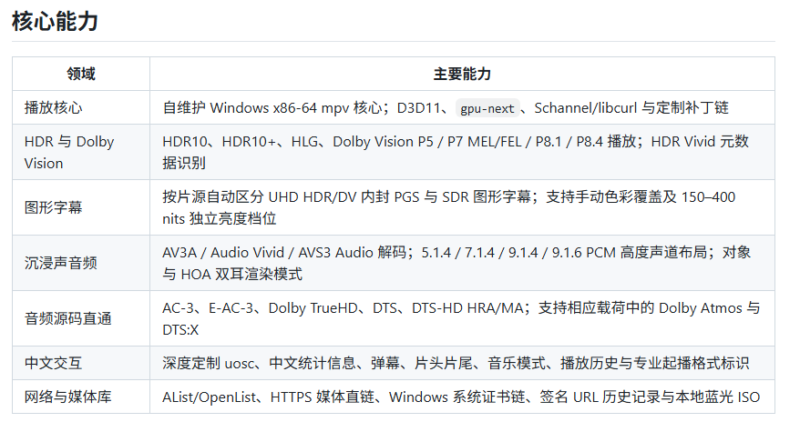Screen dimensions: 800x432
Task: Click the gpu-next inline code tag
Action: (x=487, y=108)
